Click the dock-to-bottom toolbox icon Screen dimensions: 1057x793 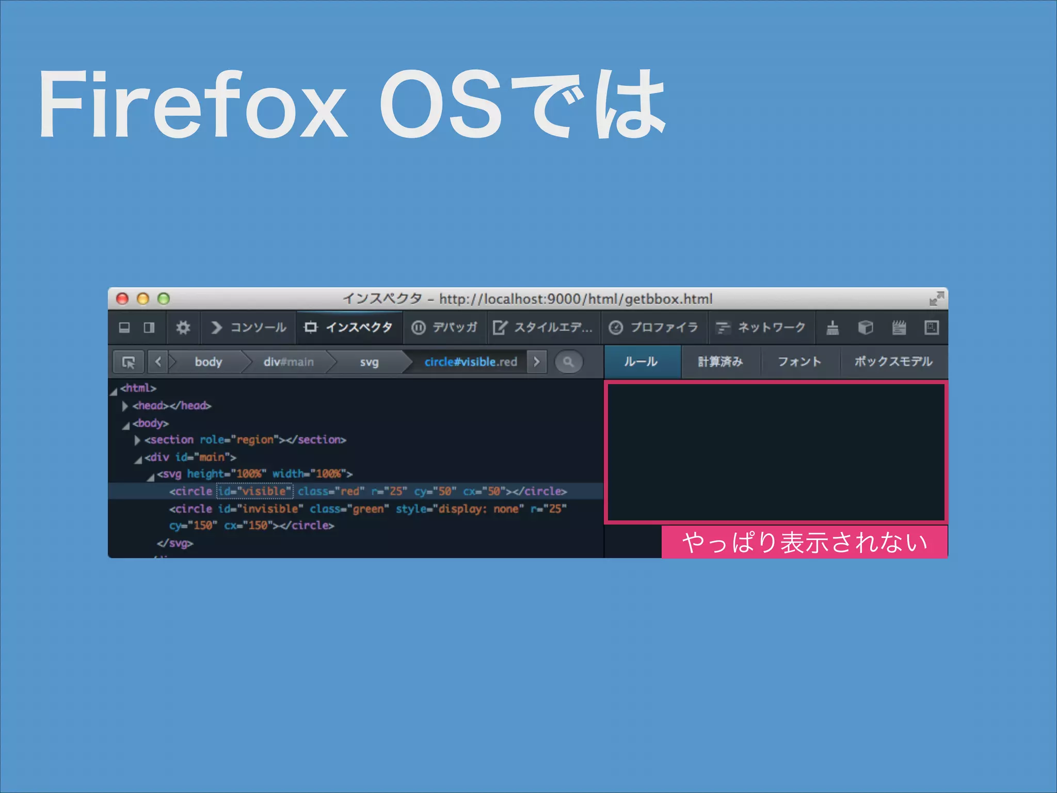tap(124, 328)
